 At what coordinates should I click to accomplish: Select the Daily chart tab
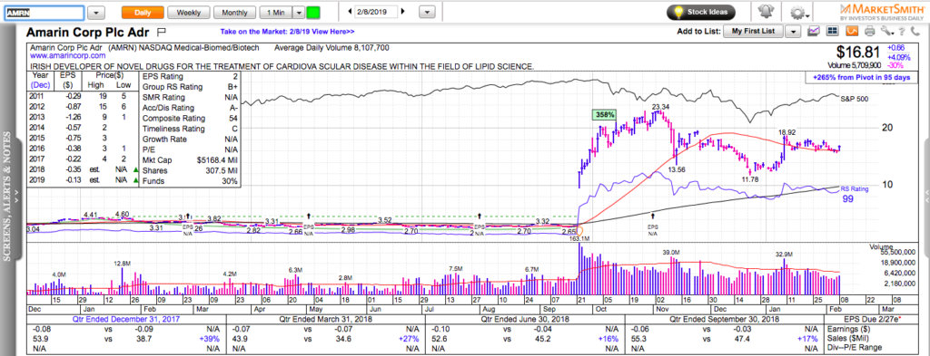(x=143, y=12)
